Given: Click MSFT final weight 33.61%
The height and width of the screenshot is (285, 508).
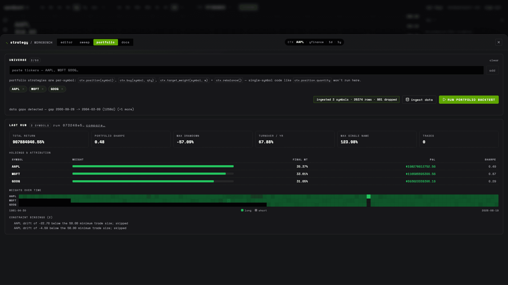Looking at the screenshot, I should 302,174.
